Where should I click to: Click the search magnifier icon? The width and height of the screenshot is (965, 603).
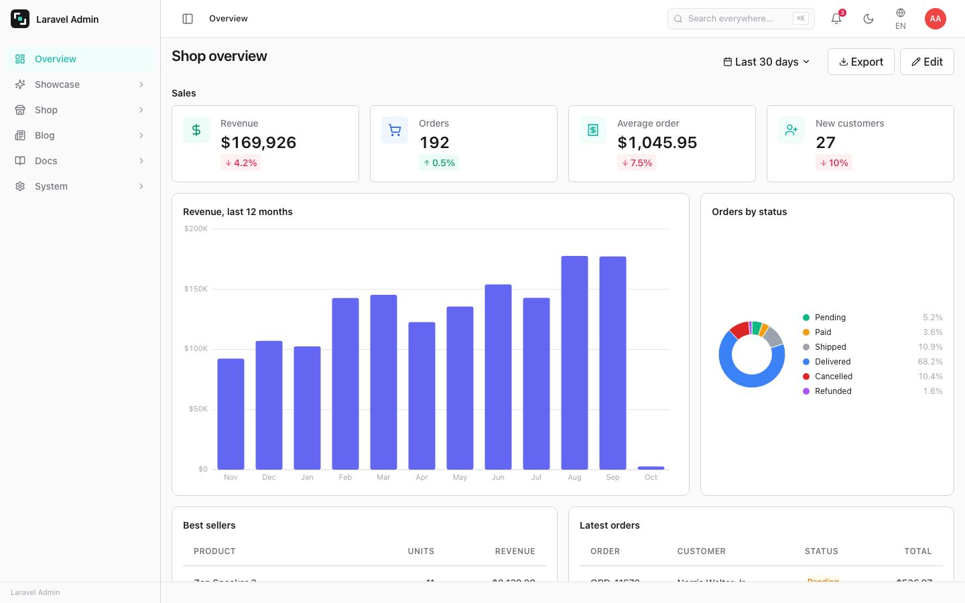[678, 19]
